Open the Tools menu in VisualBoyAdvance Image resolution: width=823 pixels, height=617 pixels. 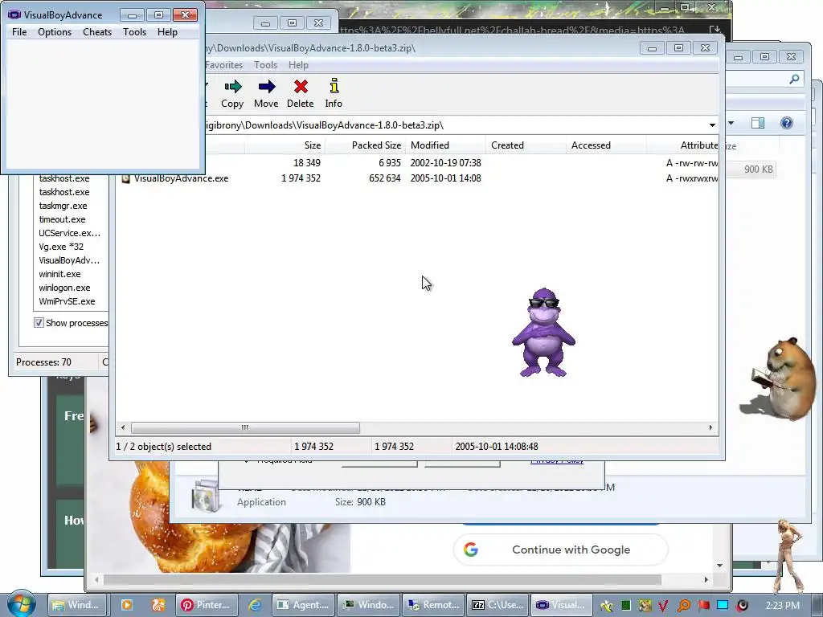coord(134,32)
